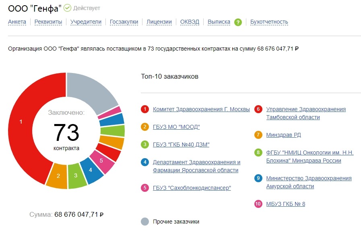Click legend badge 3 beside ГБУЗ "ГКБ №40 ДЗМ"
This screenshot has width=361, height=236.
[145, 144]
